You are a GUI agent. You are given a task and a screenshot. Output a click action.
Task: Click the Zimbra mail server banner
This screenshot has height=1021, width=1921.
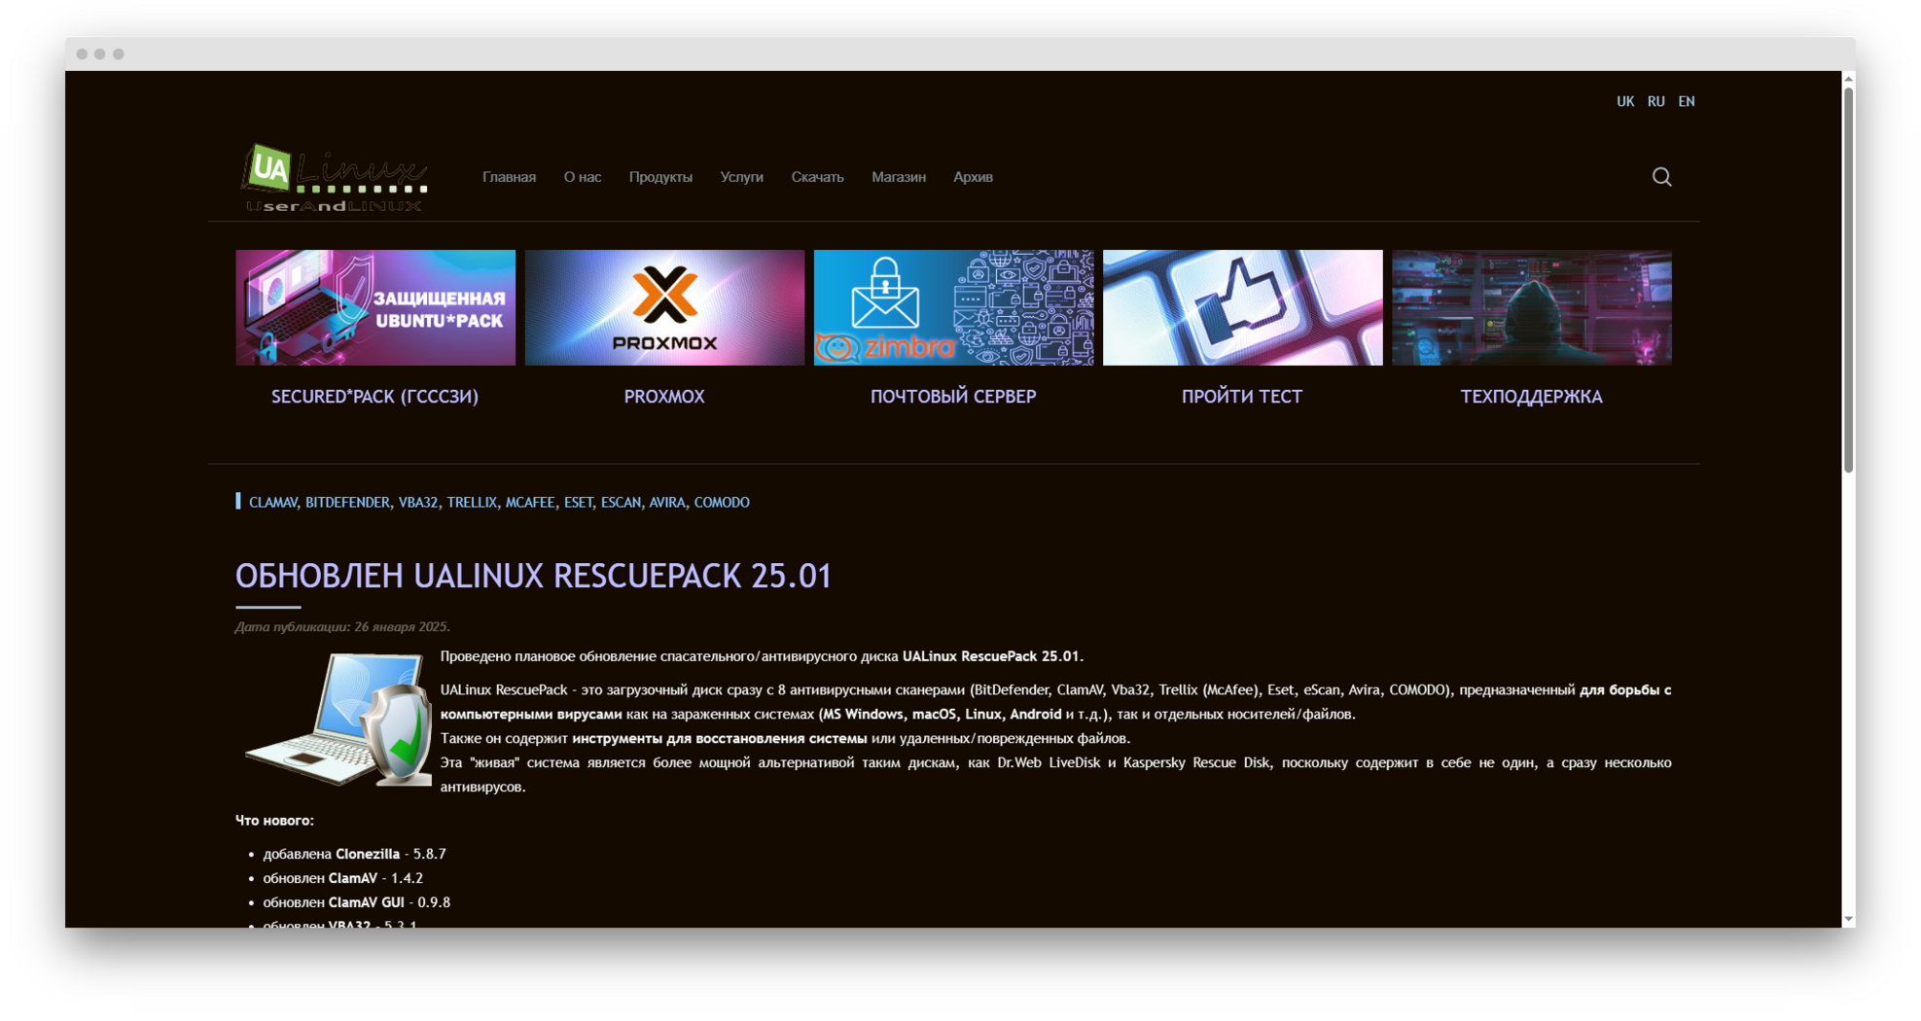pyautogui.click(x=953, y=307)
